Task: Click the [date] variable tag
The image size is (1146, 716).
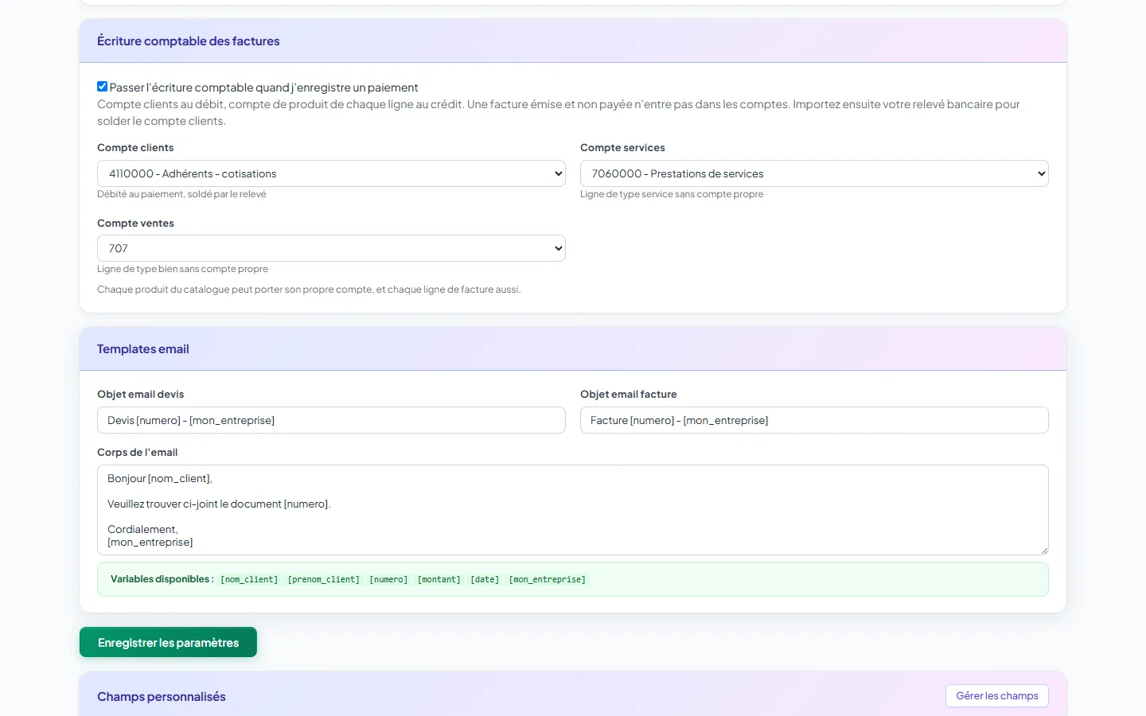Action: point(485,580)
